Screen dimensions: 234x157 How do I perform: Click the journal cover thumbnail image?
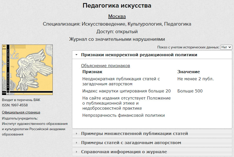point(27,70)
